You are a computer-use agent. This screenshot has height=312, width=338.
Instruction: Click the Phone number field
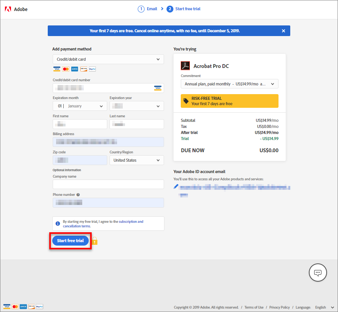click(108, 203)
